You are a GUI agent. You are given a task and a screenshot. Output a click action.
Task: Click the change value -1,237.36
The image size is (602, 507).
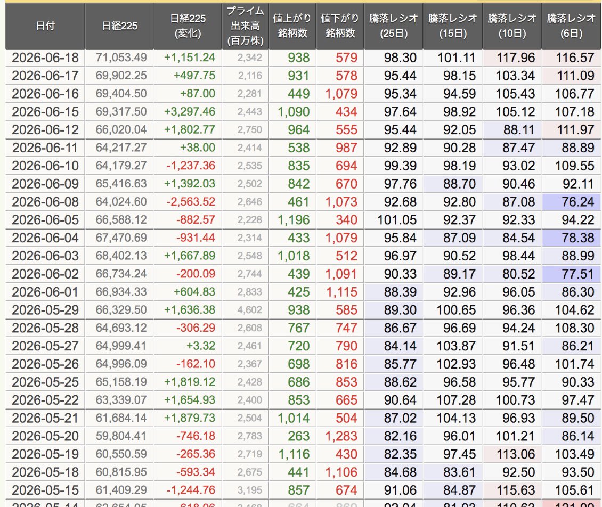coord(191,166)
